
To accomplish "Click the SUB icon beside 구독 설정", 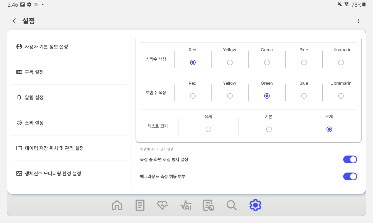I will 19,72.
